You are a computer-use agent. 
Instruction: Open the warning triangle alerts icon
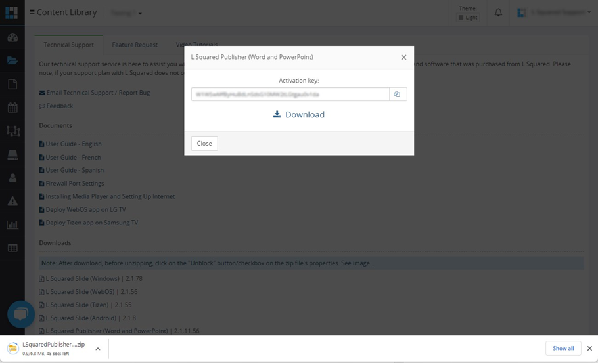(x=12, y=201)
